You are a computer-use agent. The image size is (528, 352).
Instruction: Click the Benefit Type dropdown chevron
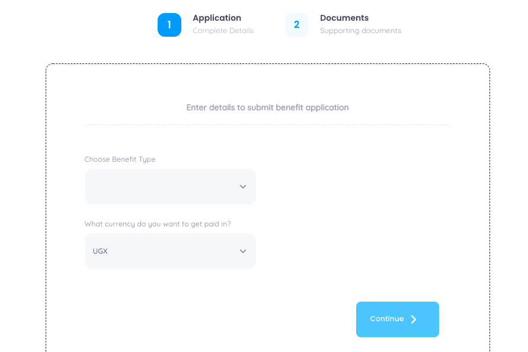[242, 187]
